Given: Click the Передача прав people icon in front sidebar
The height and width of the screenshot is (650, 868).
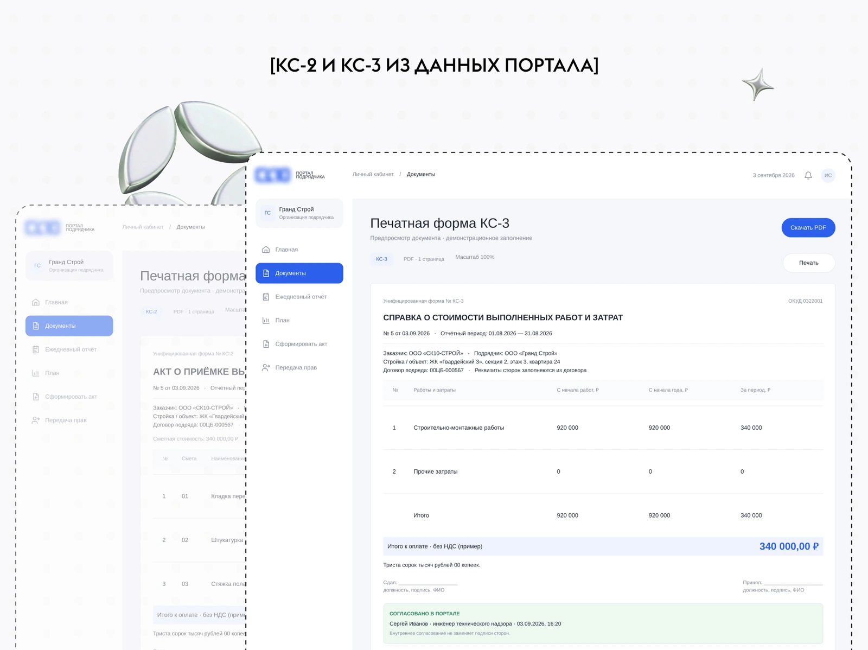Looking at the screenshot, I should pos(266,367).
